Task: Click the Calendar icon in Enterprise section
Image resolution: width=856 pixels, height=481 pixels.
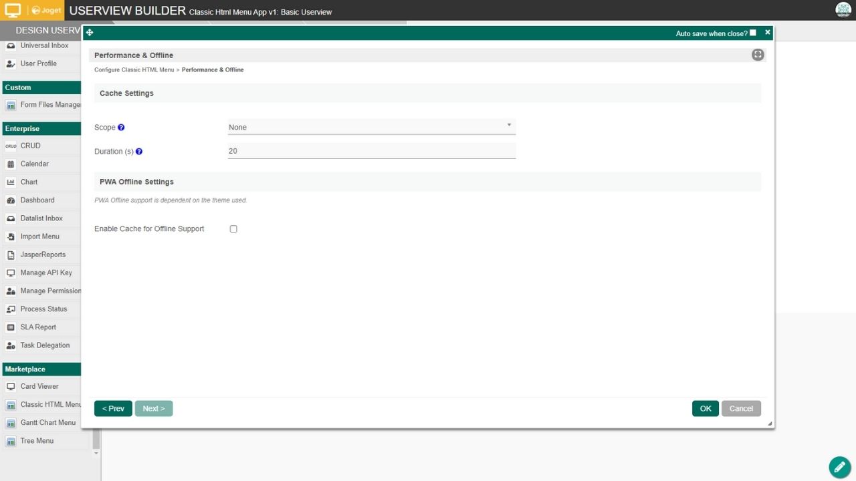Action: click(x=11, y=164)
